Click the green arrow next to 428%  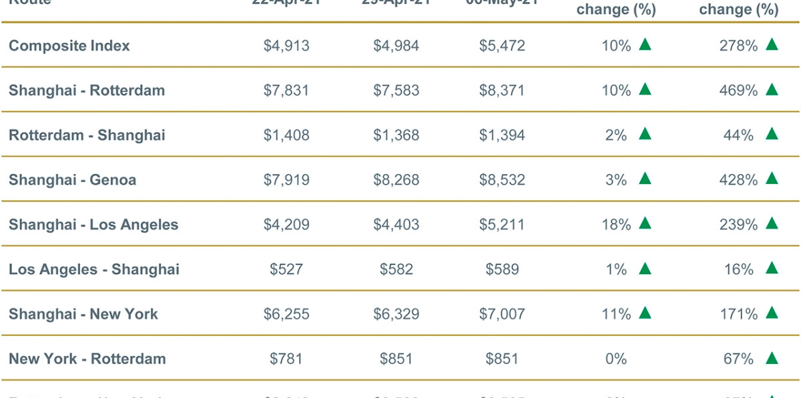pos(772,179)
